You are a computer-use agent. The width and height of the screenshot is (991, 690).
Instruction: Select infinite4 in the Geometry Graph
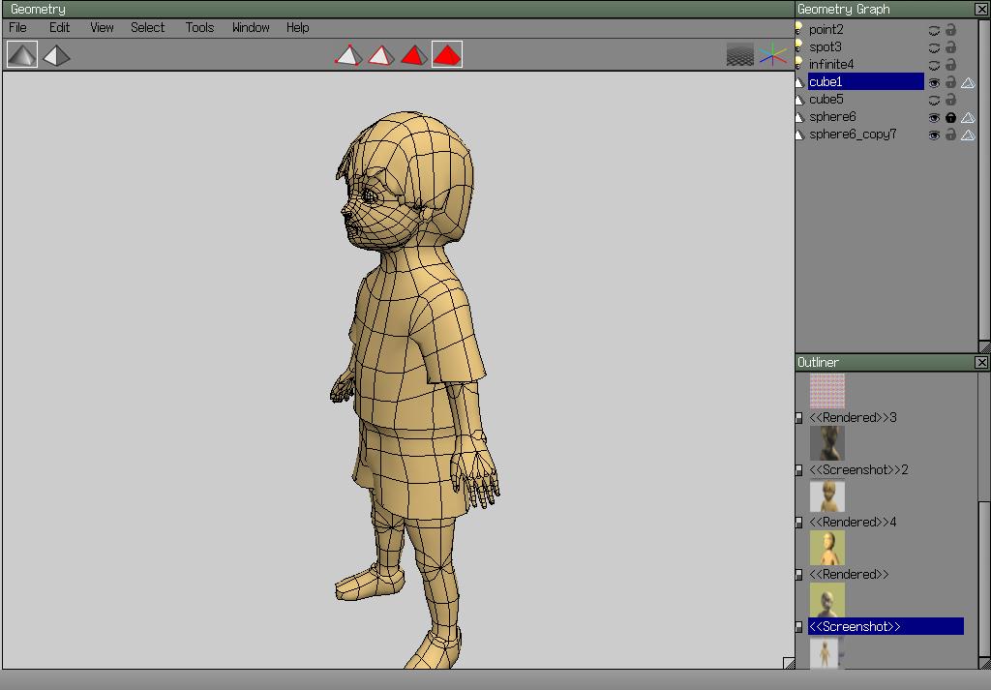point(831,65)
